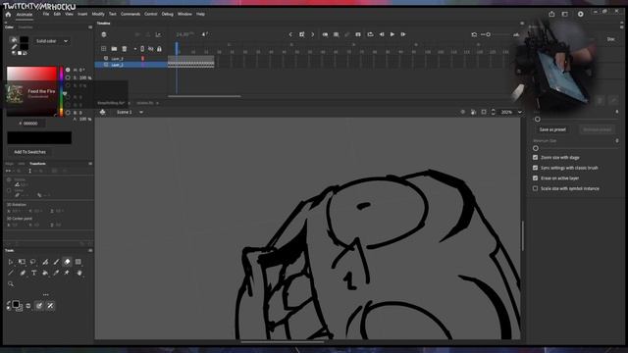Open the Edit Toolbar three-dots button

[46, 294]
